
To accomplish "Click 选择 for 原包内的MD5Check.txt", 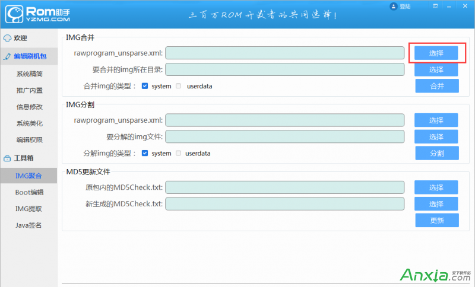I will point(436,187).
